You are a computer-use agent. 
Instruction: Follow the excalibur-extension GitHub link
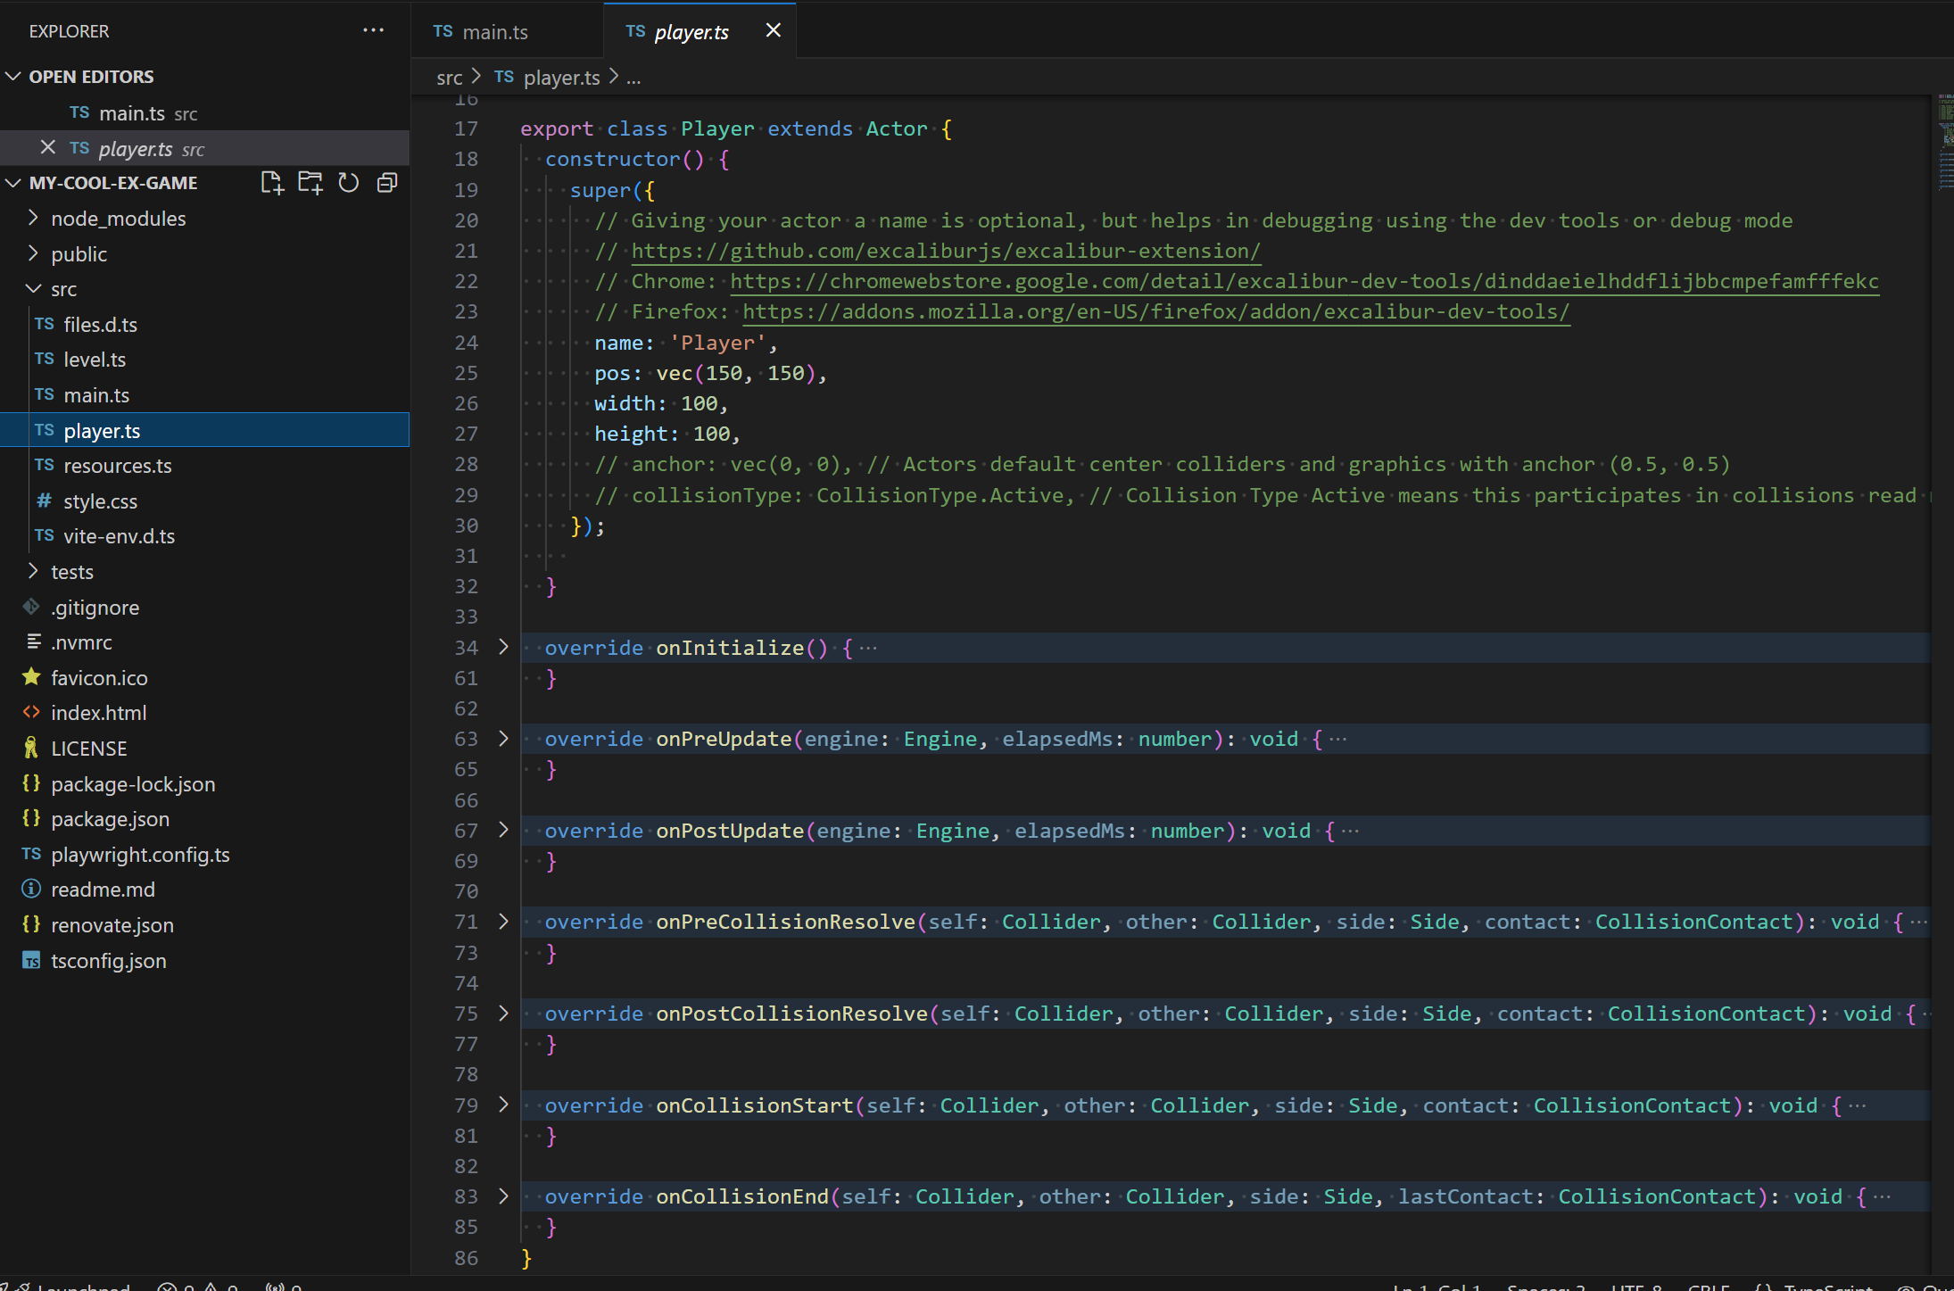point(946,251)
